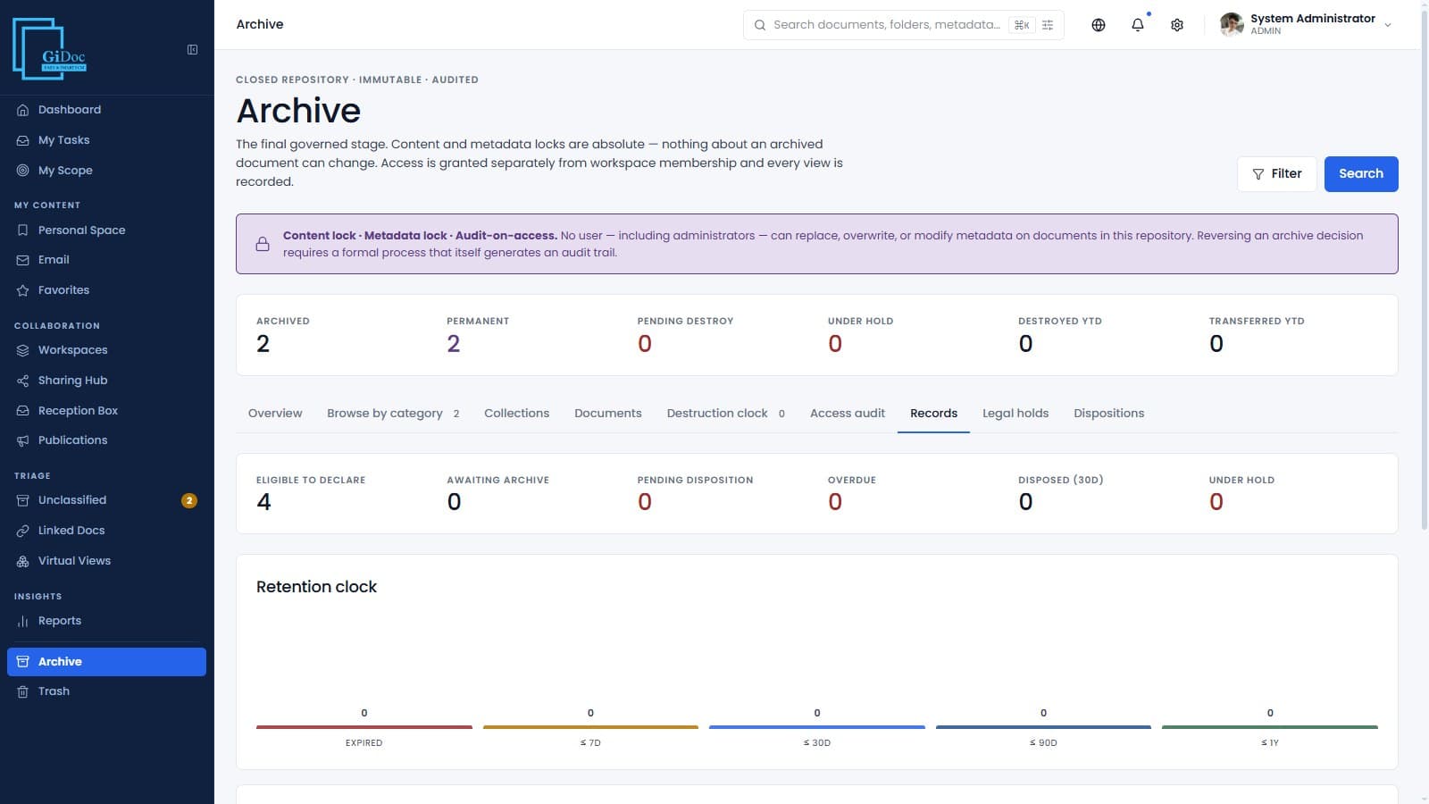
Task: Click the Unclassified archive box icon
Action: point(23,500)
